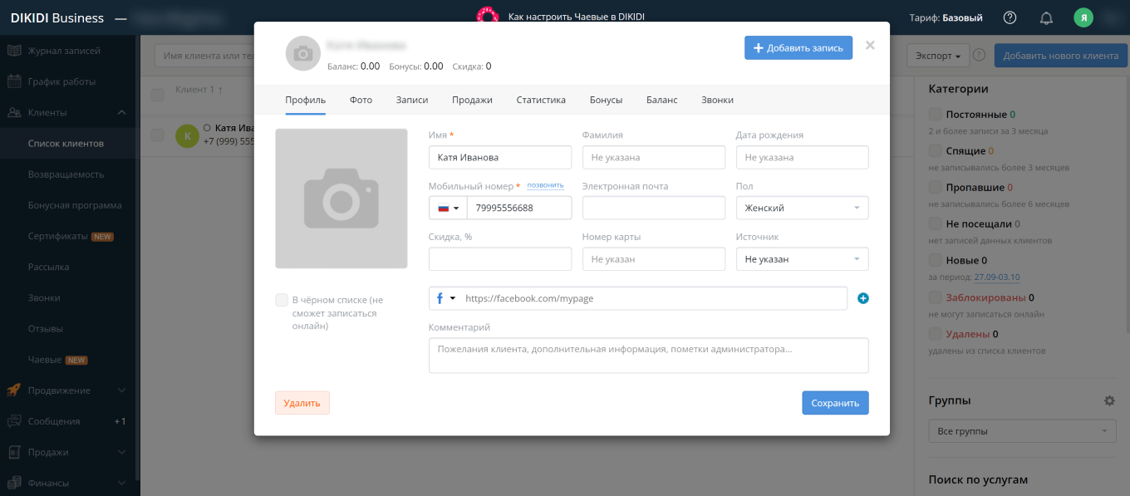Click the large client photo placeholder

(x=341, y=199)
